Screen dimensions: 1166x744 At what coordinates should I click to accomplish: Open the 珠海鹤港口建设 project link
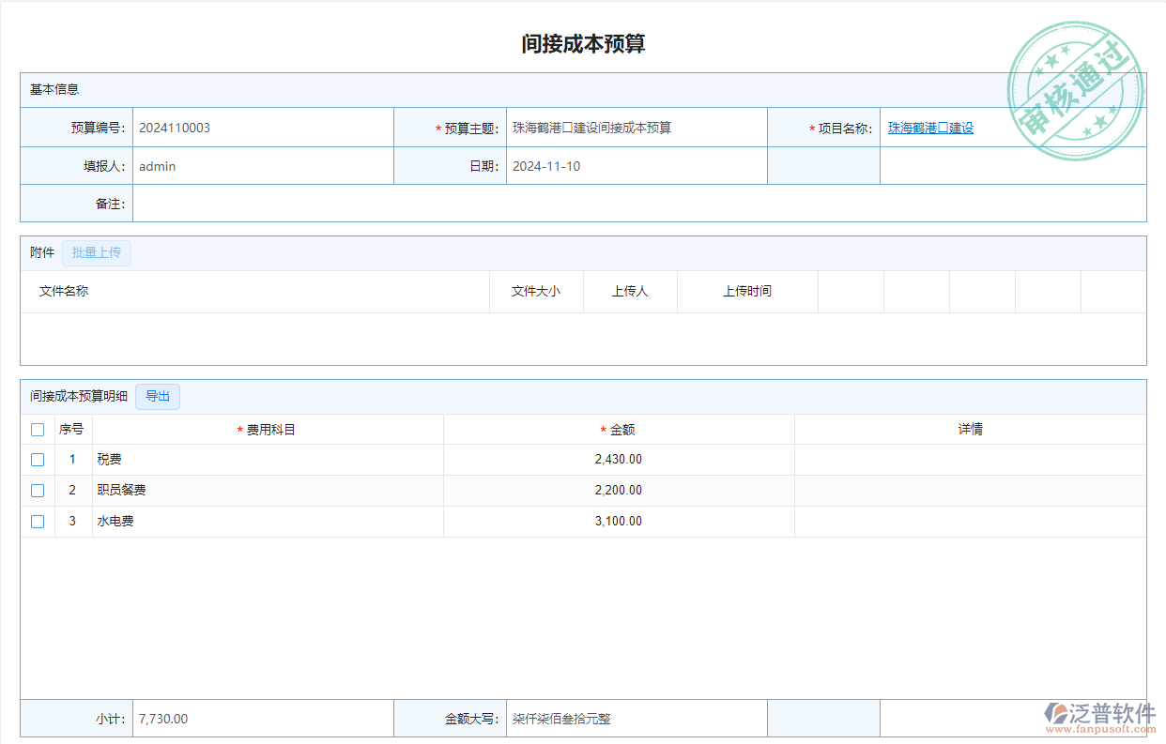[930, 129]
